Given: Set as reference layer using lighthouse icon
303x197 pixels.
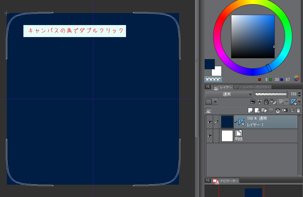Looking at the screenshot, I should pos(259,102).
